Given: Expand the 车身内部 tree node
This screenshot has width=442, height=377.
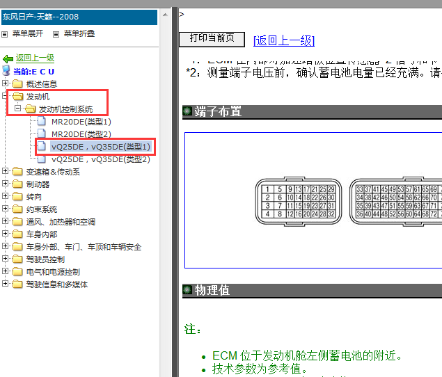Looking at the screenshot, I should coord(5,233).
